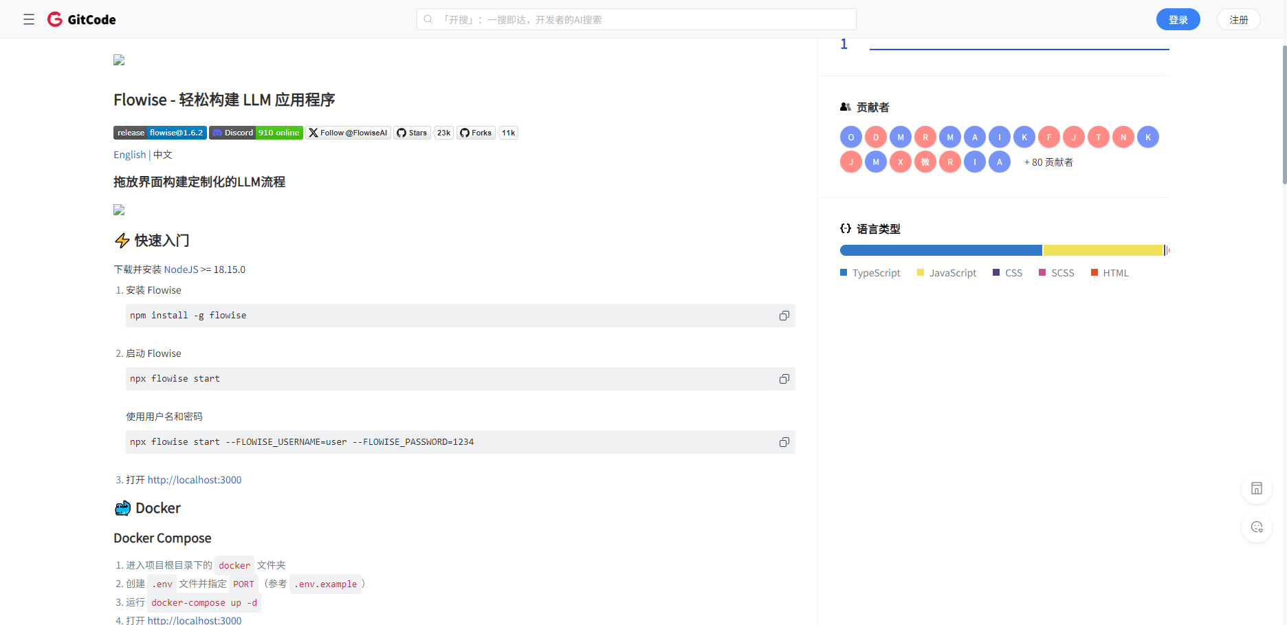Viewport: 1287px width, 625px height.
Task: Open the NodeJS download link
Action: (181, 270)
